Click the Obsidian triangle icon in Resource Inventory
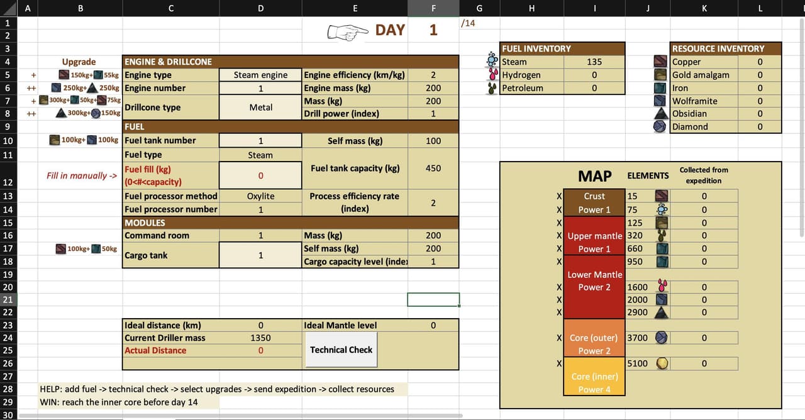This screenshot has height=420, width=805. 662,114
